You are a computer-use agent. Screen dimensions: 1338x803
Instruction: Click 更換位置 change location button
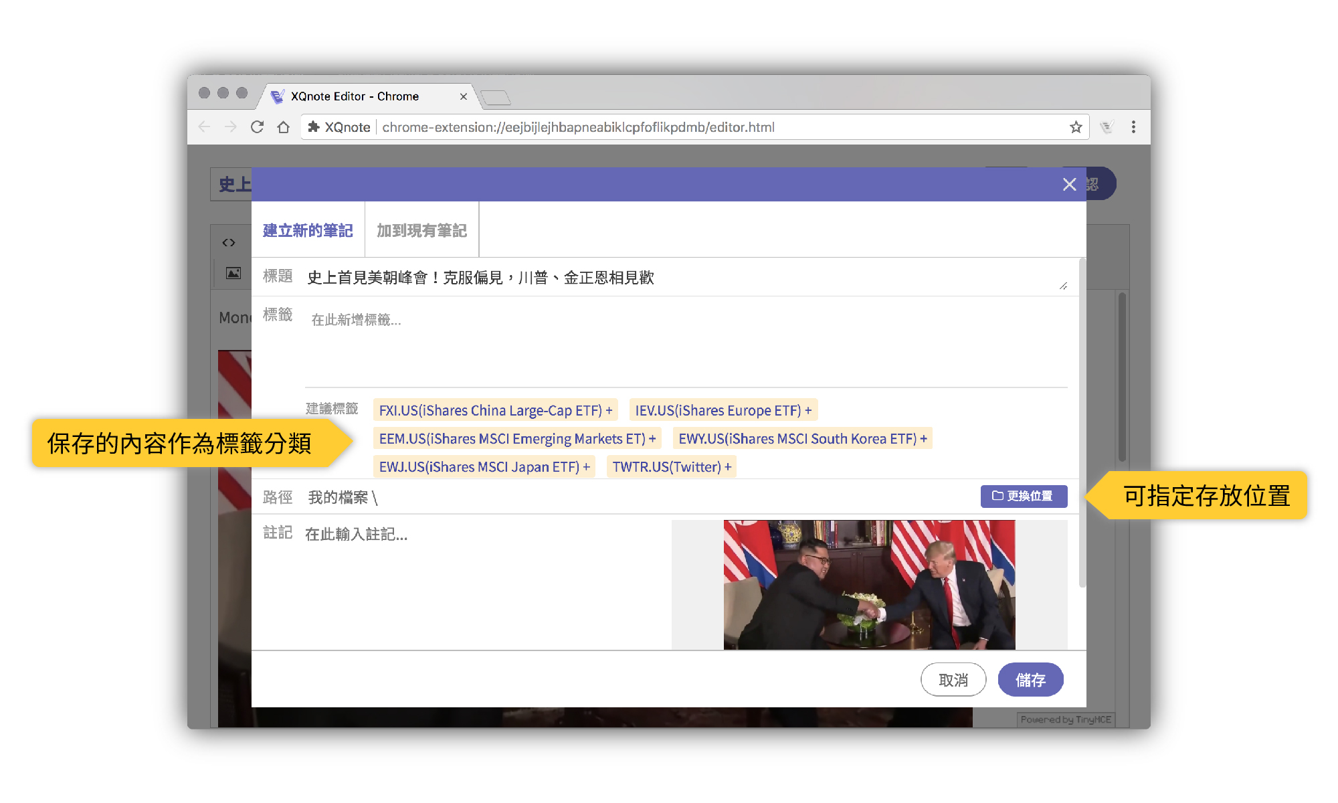pos(1023,496)
